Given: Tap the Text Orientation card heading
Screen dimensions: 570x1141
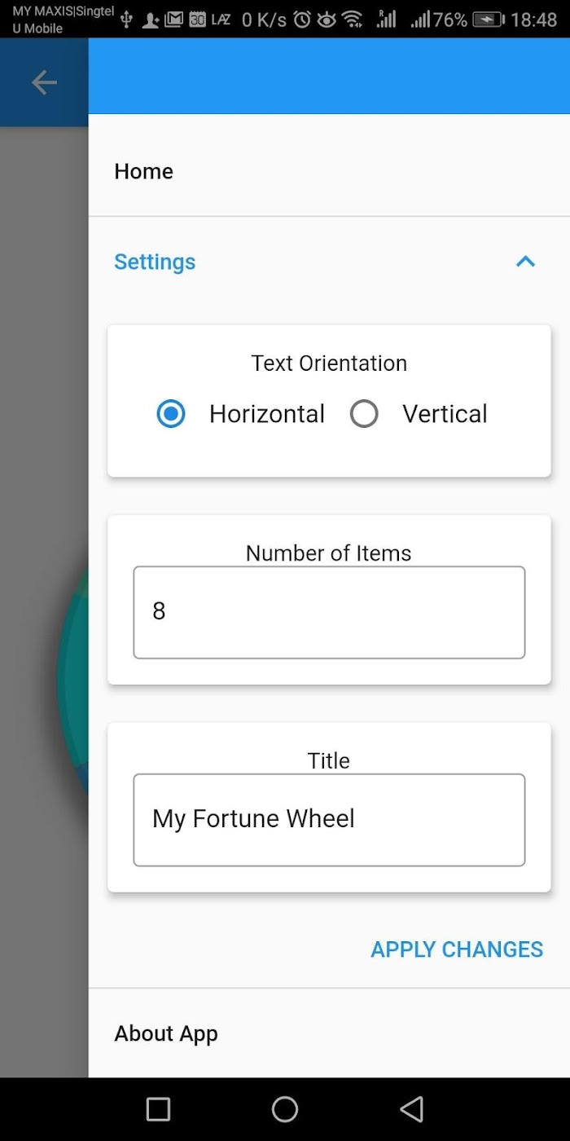Looking at the screenshot, I should tap(329, 363).
